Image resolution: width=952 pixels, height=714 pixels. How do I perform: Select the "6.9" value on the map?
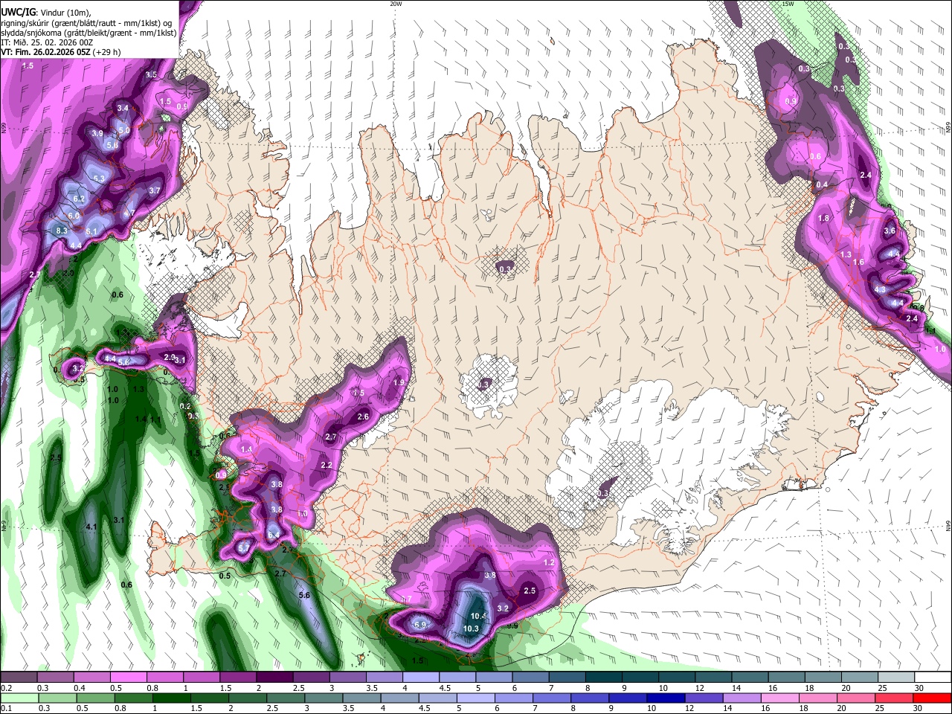(419, 625)
